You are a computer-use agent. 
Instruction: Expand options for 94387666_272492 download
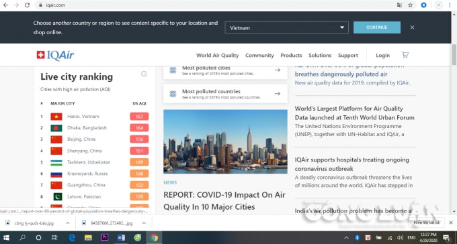coord(144,223)
